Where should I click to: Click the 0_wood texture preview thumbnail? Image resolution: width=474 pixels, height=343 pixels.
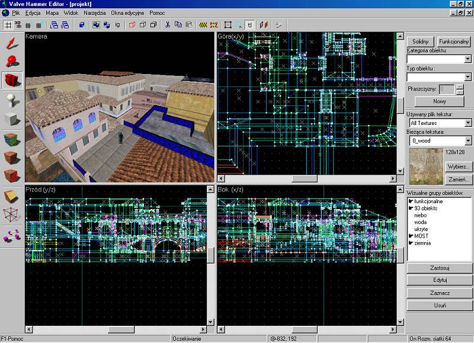(425, 166)
